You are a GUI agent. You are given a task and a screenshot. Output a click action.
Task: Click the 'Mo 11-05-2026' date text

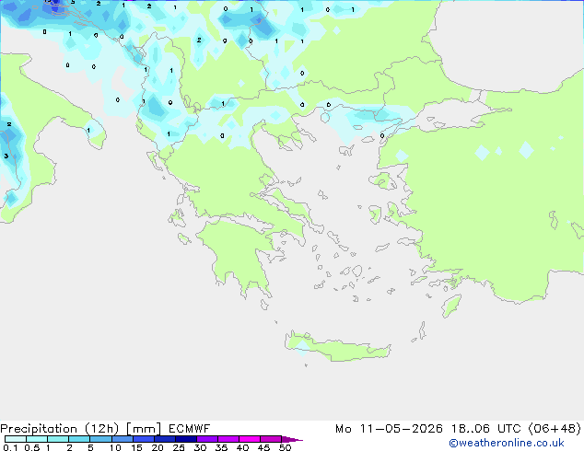(x=389, y=429)
